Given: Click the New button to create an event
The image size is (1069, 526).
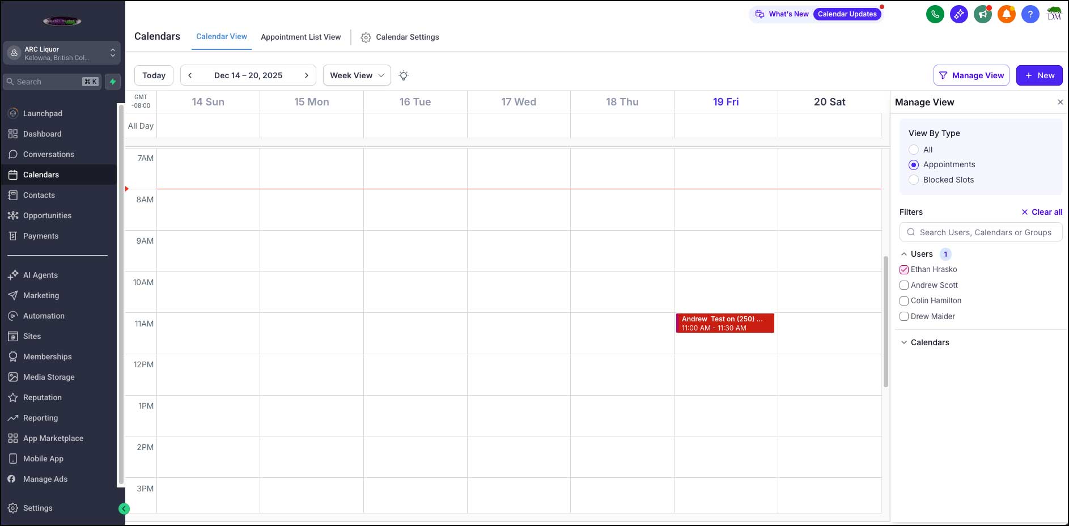Looking at the screenshot, I should pos(1039,75).
